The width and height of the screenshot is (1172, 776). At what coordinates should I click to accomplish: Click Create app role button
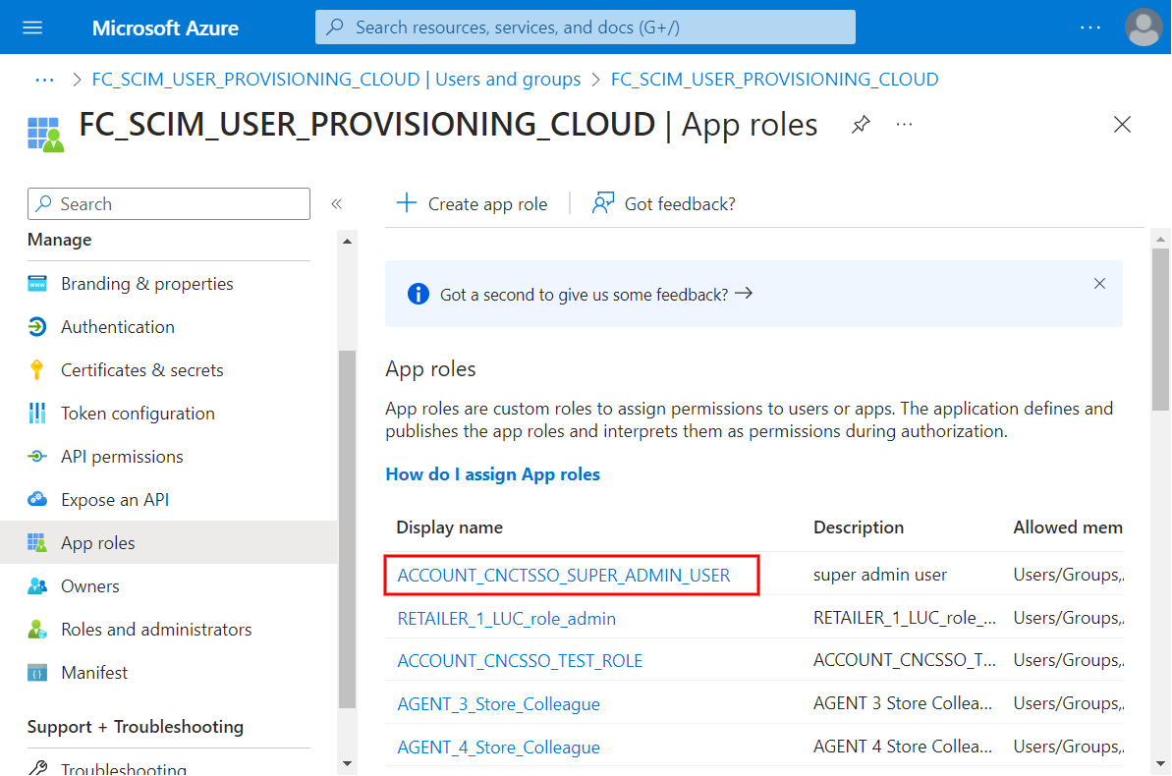[472, 203]
